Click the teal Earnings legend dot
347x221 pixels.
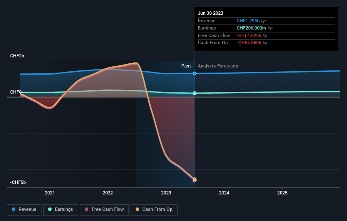(50, 209)
